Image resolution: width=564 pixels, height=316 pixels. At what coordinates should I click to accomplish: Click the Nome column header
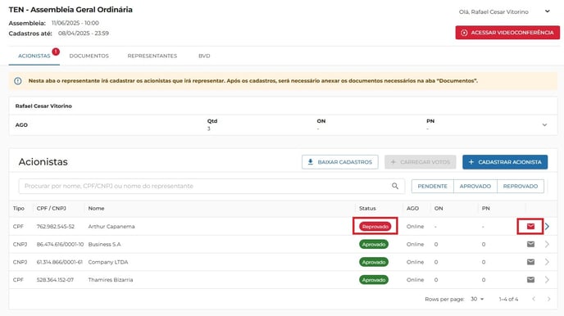tap(96, 208)
